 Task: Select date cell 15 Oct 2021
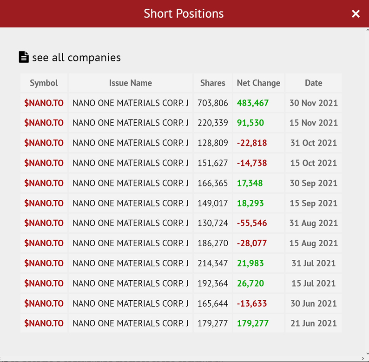[313, 163]
